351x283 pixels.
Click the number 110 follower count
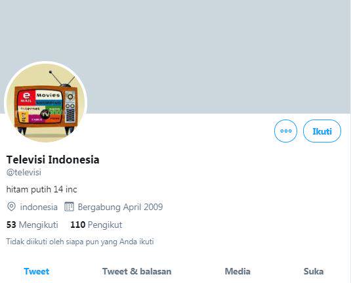click(77, 225)
